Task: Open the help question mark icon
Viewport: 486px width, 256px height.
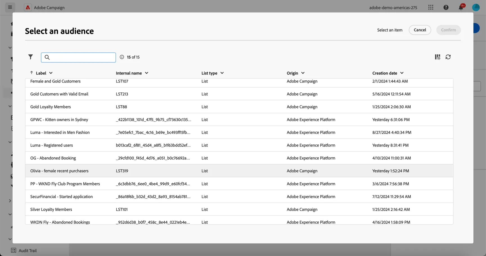Action: click(x=446, y=8)
